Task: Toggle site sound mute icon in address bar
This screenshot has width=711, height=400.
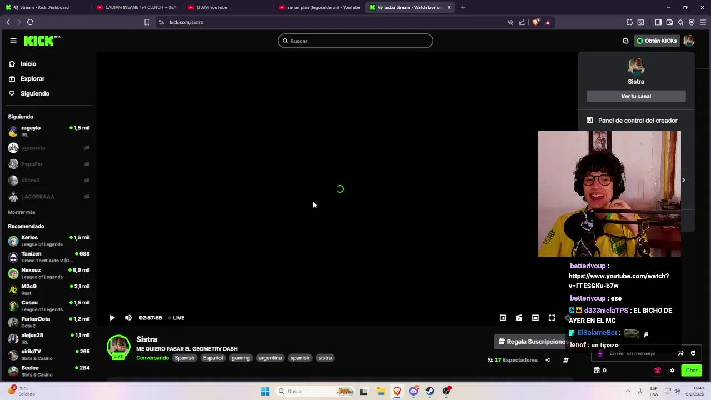Action: [x=510, y=22]
